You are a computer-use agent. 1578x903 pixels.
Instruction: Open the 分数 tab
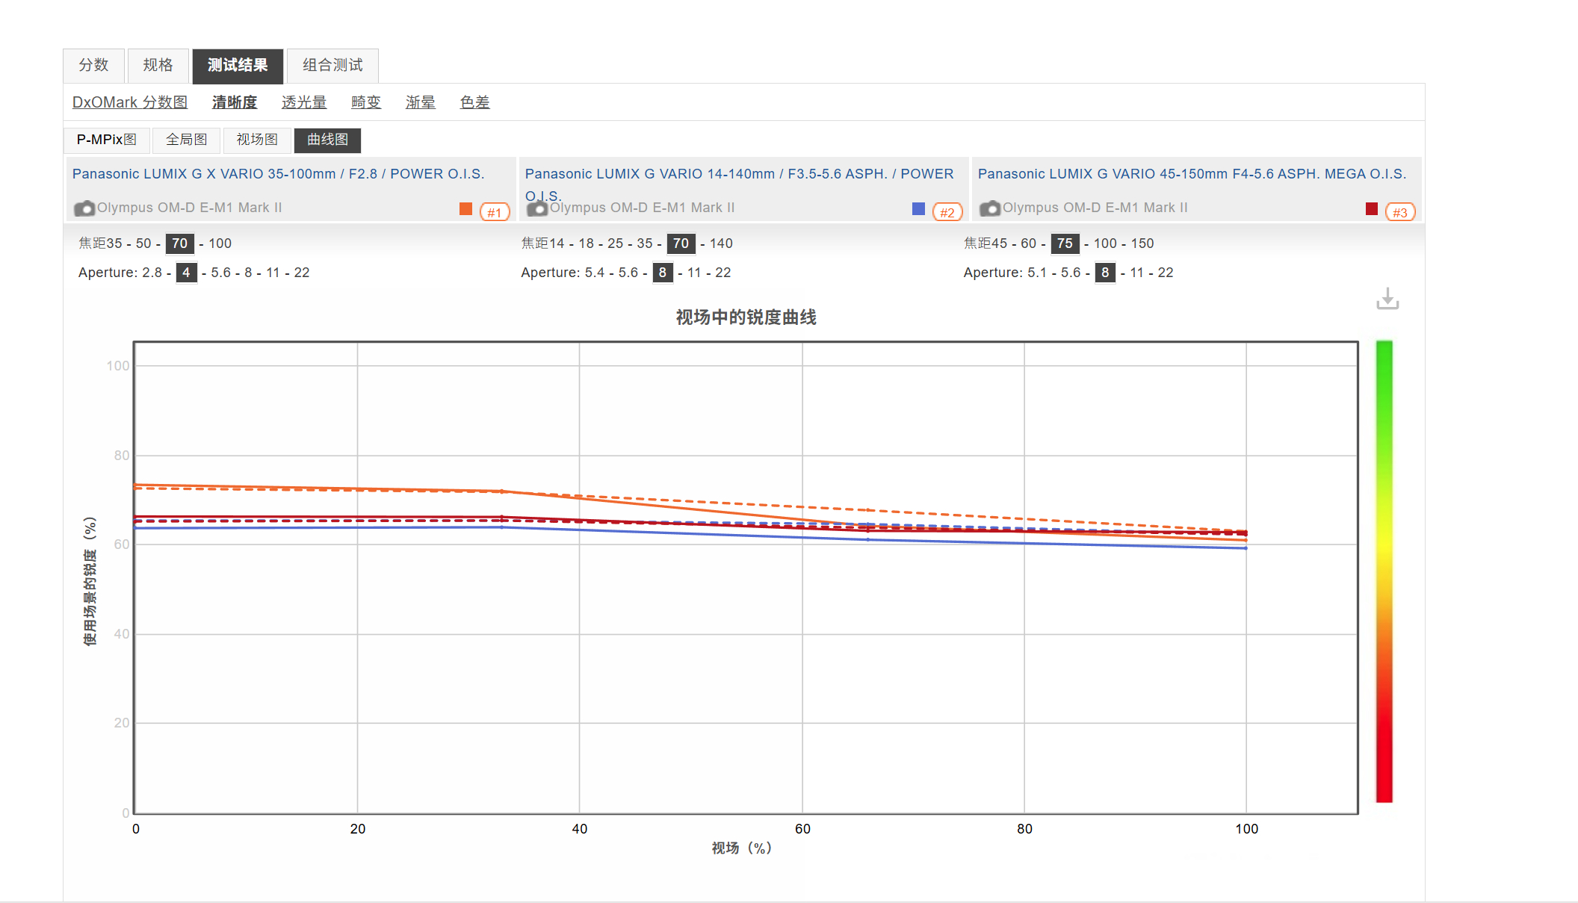point(94,66)
